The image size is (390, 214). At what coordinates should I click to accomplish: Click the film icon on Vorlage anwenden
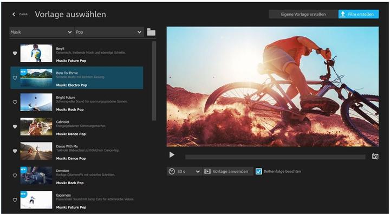point(207,171)
